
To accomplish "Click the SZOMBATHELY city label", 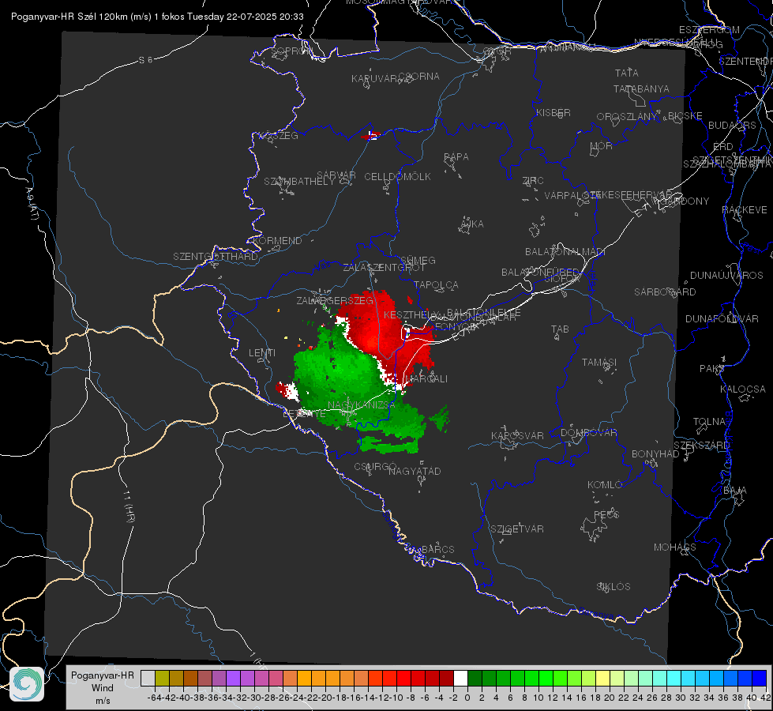I will click(x=299, y=182).
